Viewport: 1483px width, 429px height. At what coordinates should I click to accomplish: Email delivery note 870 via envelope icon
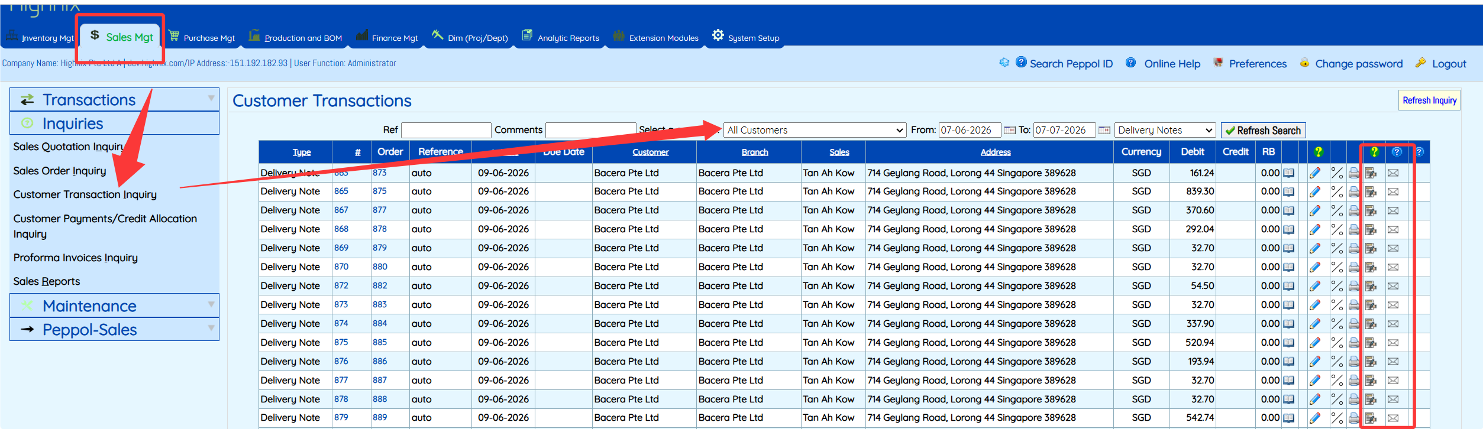pos(1393,267)
